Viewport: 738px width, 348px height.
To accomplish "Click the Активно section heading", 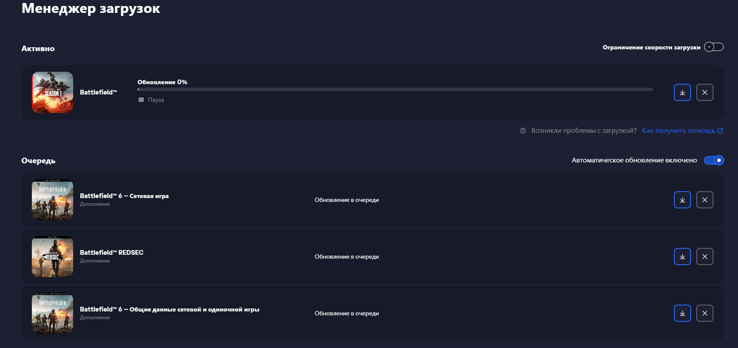I will (x=38, y=49).
